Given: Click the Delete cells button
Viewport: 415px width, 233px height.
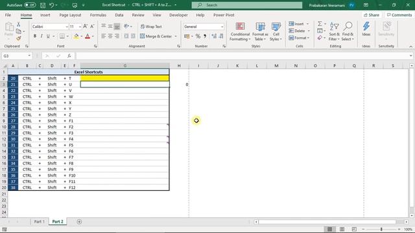Looking at the screenshot, I should click(297, 31).
